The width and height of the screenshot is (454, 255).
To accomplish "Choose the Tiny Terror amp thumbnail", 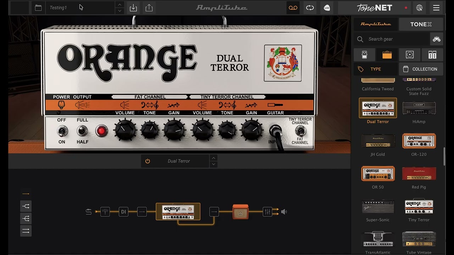I will click(419, 206).
